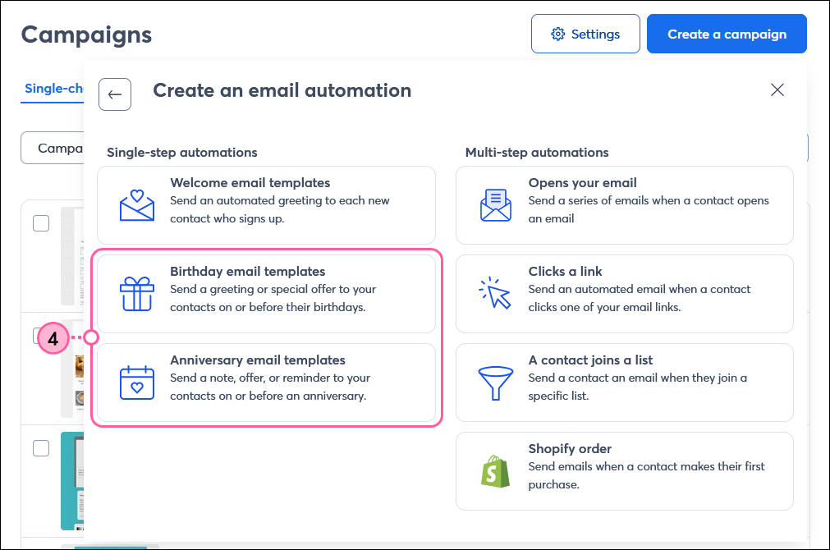Dismiss the automation dialog with the X
Image resolution: width=830 pixels, height=550 pixels.
(777, 89)
